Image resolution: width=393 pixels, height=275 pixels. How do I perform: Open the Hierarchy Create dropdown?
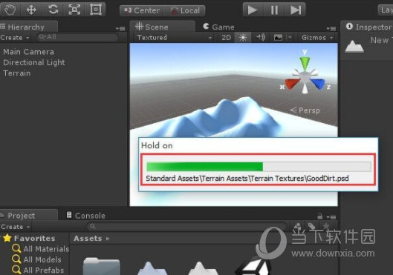[x=15, y=38]
